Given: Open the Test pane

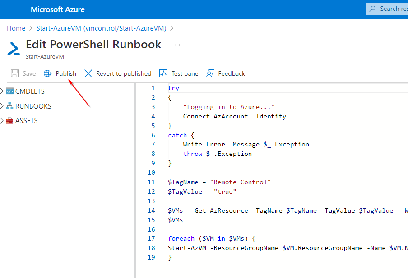Looking at the screenshot, I should pos(185,73).
